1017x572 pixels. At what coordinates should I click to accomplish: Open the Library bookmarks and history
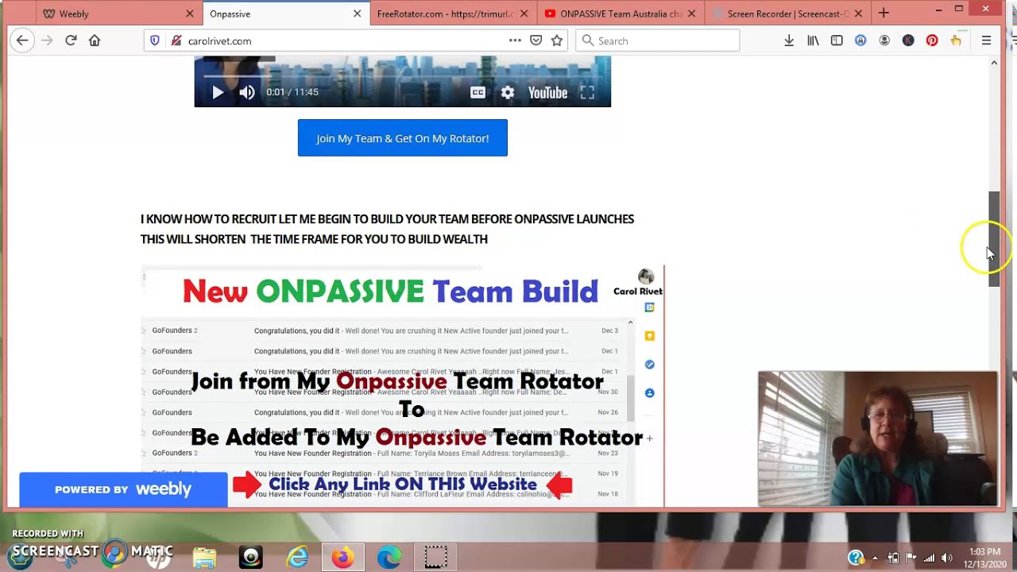coord(813,41)
